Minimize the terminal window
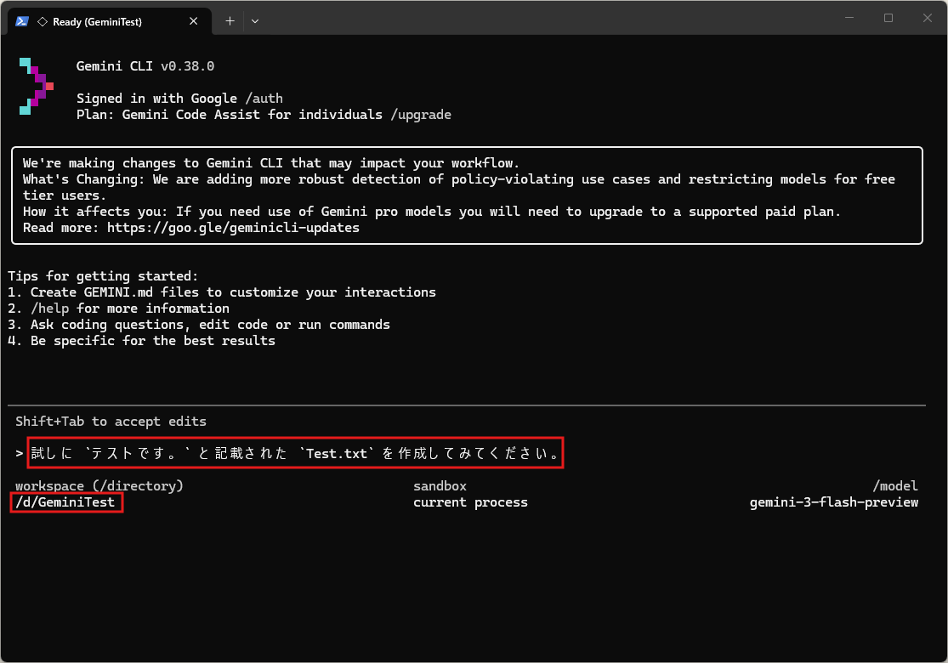 849,18
